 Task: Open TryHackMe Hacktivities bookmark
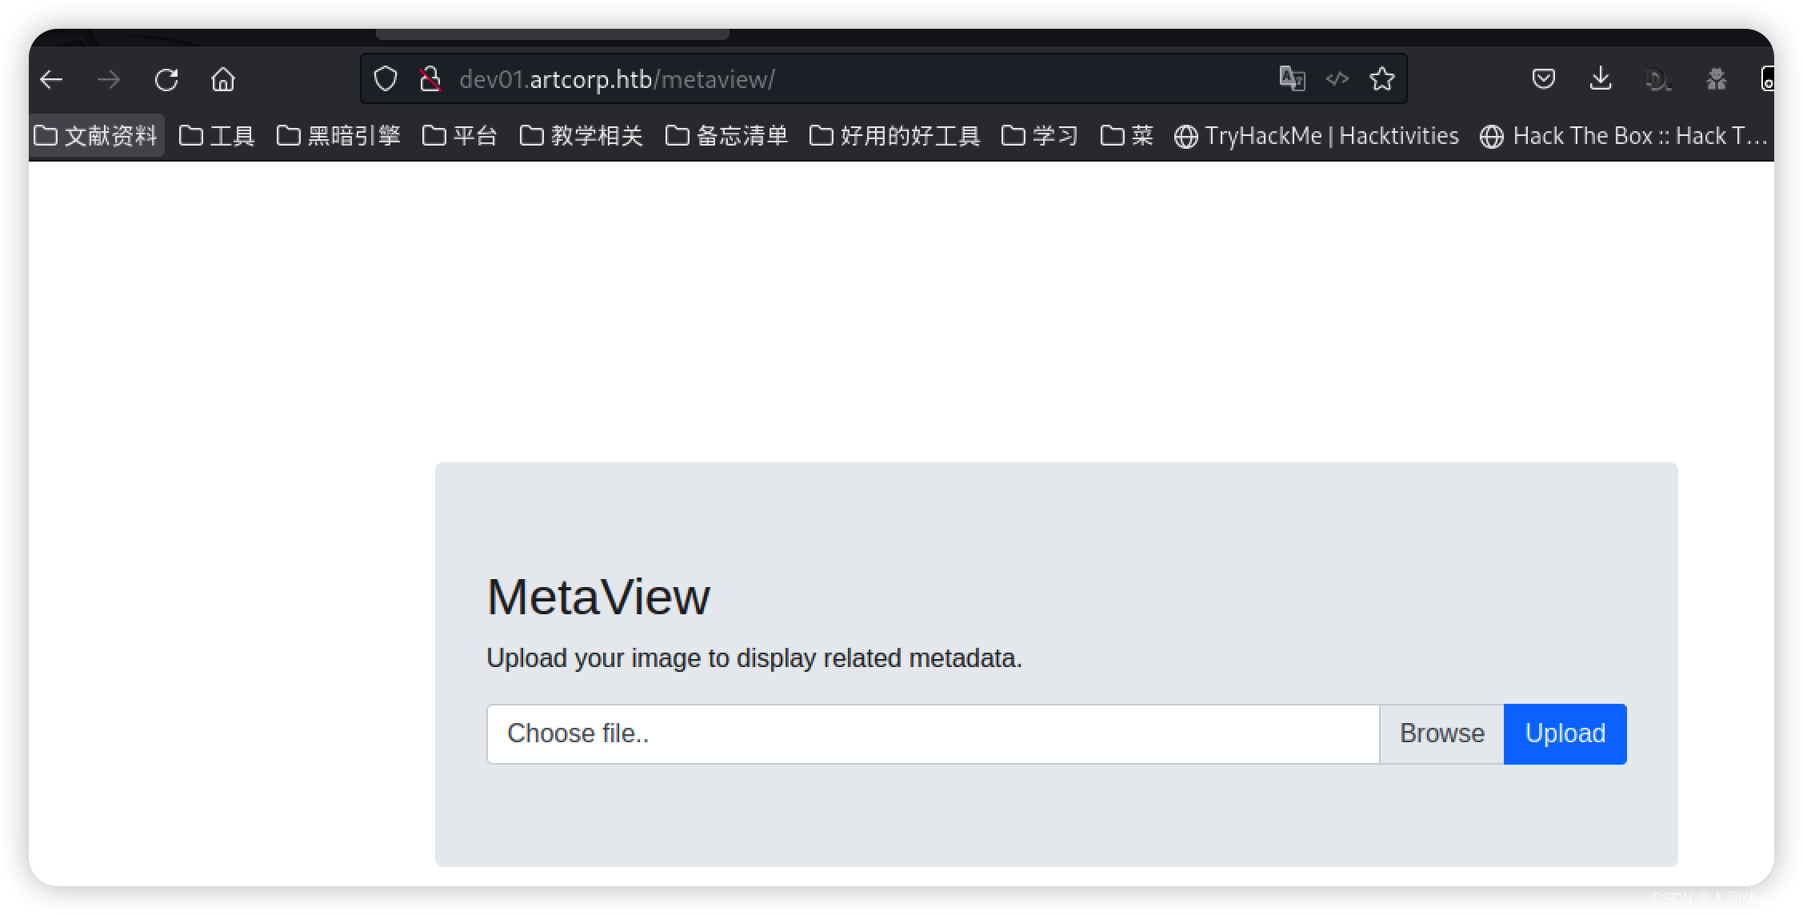1317,136
